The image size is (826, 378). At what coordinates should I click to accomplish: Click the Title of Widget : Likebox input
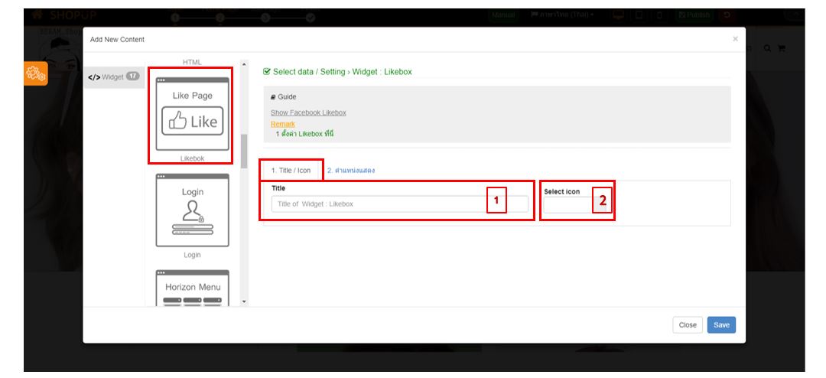(400, 204)
